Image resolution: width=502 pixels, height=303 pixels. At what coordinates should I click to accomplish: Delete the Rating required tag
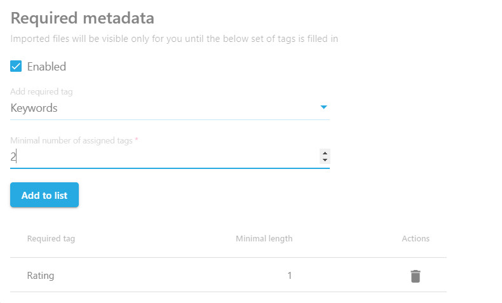415,276
